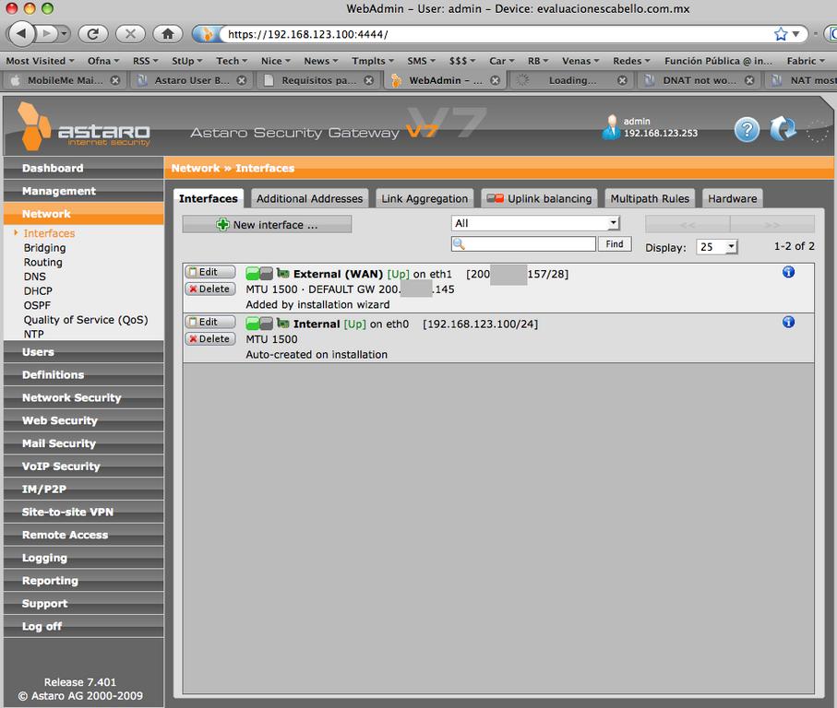This screenshot has width=837, height=708.
Task: Close the MobileMe Mail browser tab
Action: 115,80
